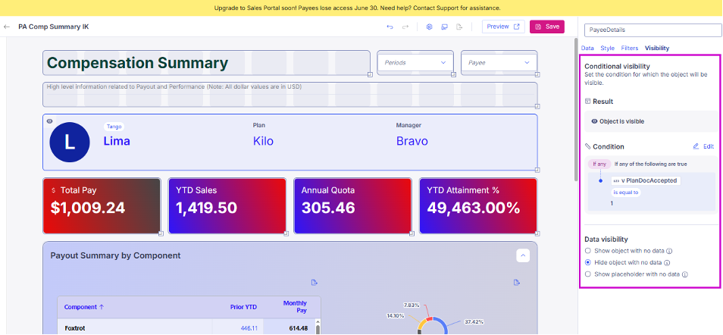Open the Payee dropdown

click(499, 62)
